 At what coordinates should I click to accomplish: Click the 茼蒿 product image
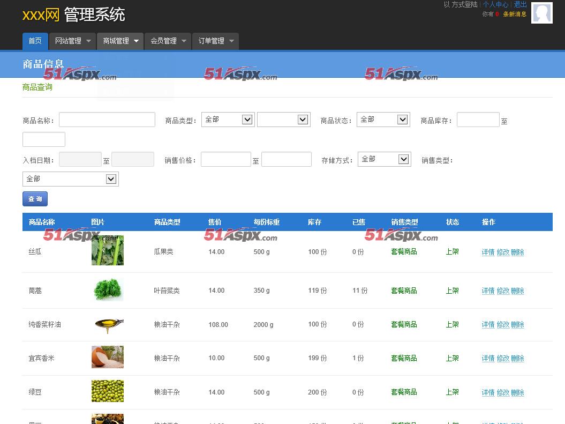click(x=108, y=290)
